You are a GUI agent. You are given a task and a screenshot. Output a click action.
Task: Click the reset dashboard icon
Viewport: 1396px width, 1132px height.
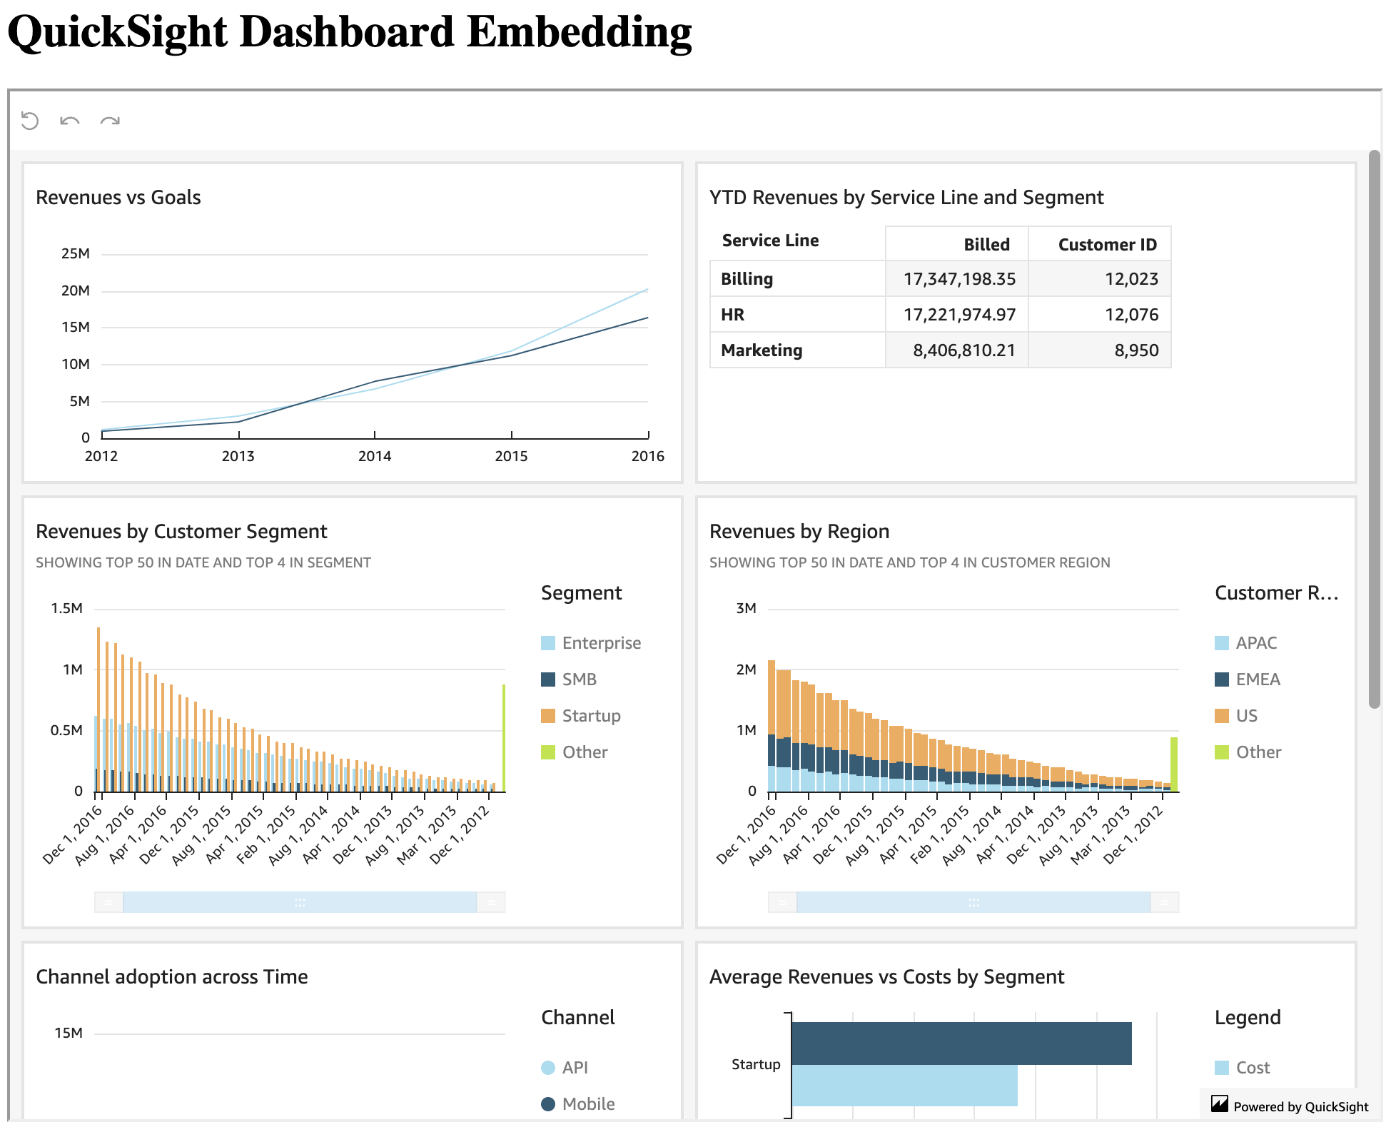(x=30, y=121)
